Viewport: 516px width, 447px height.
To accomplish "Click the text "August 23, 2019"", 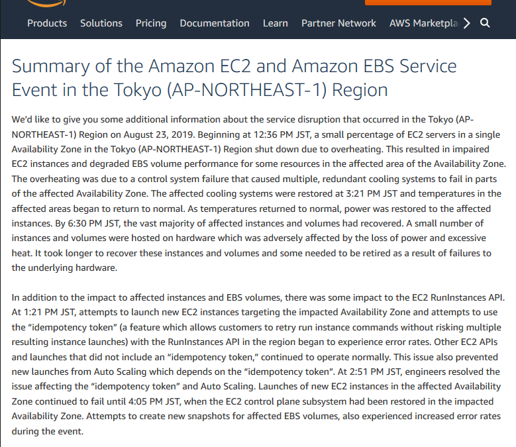I will (158, 134).
